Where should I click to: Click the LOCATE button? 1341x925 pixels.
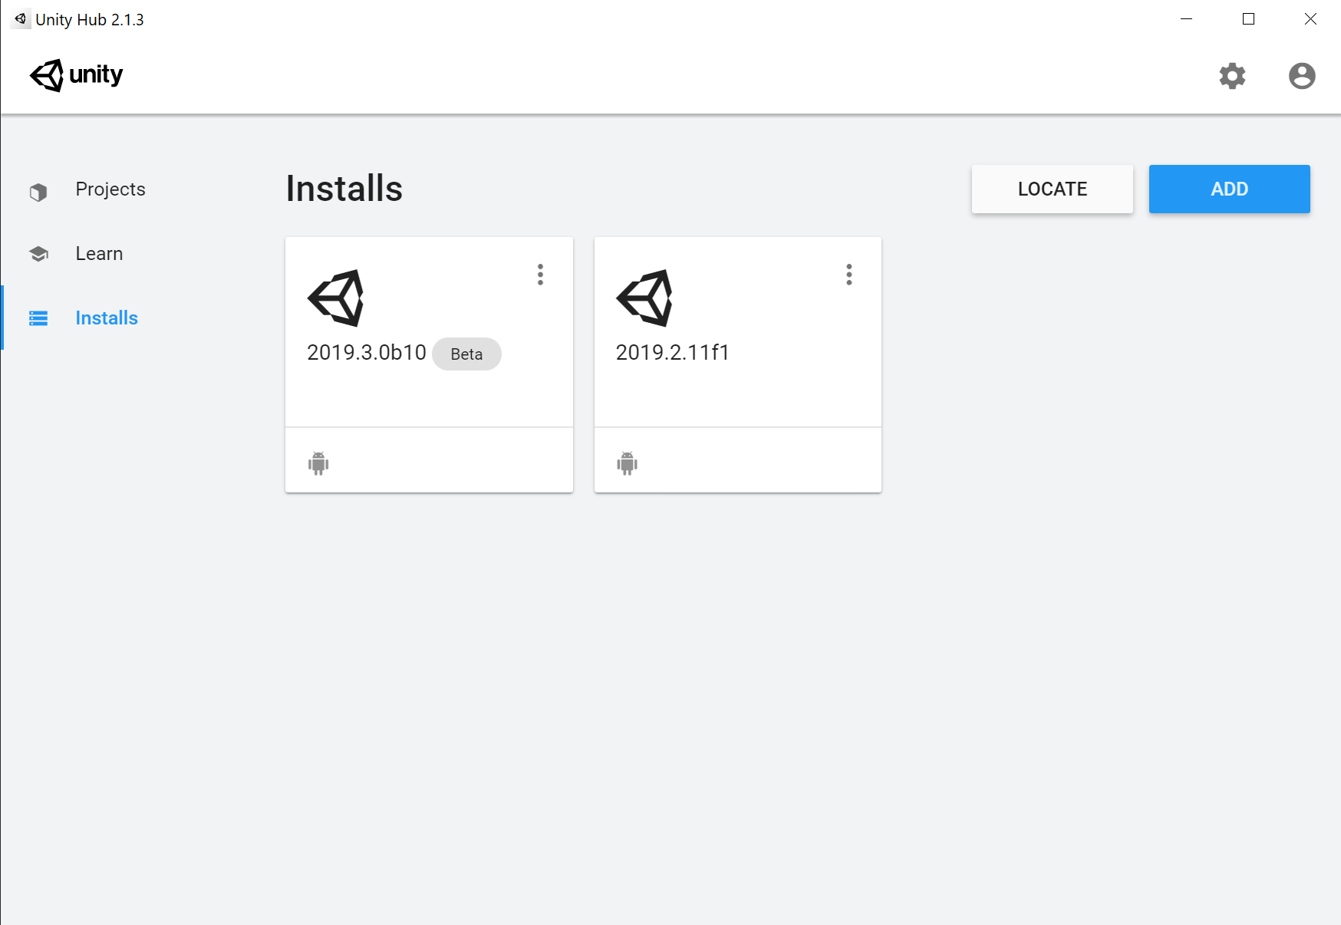click(x=1053, y=189)
